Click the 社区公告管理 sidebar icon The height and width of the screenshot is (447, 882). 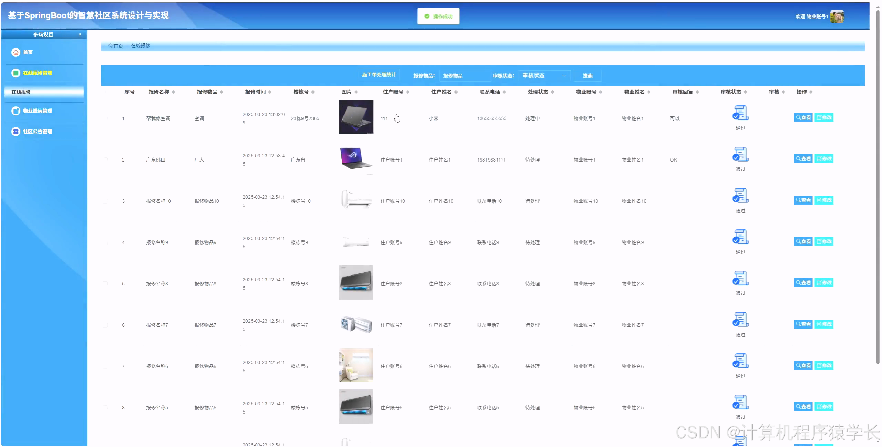(x=16, y=132)
